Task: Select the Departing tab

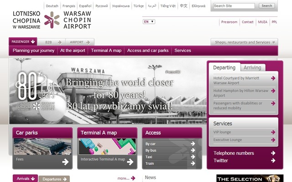Action: (x=224, y=67)
